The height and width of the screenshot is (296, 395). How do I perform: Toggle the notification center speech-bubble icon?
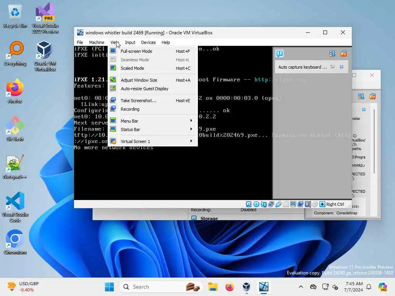click(x=280, y=53)
